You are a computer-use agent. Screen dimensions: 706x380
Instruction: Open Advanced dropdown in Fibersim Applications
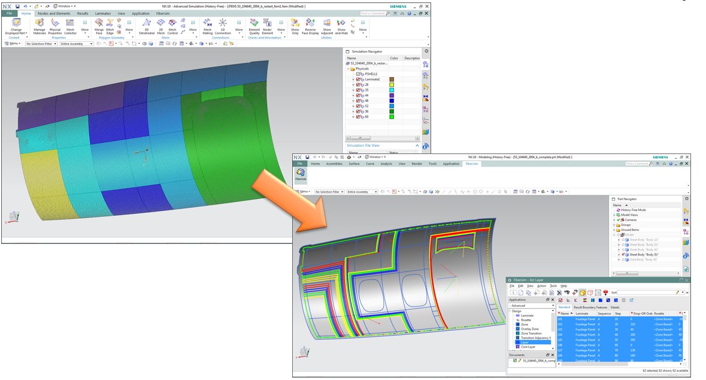(531, 306)
